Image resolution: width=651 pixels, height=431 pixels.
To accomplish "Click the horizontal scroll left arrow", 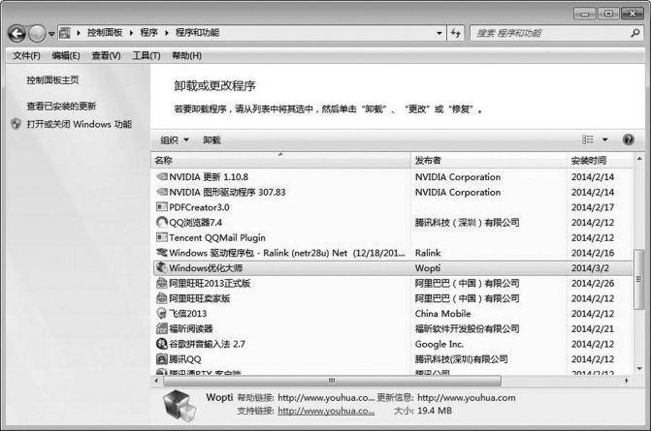I will coord(156,381).
